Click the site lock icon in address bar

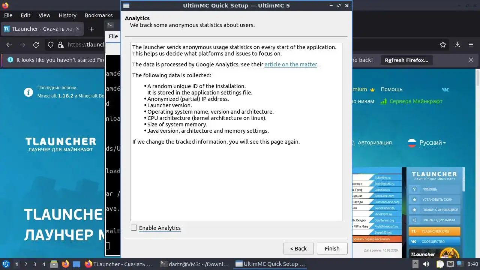click(61, 45)
